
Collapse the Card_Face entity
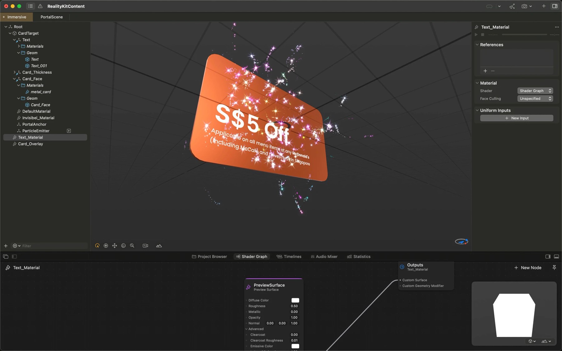coord(14,79)
